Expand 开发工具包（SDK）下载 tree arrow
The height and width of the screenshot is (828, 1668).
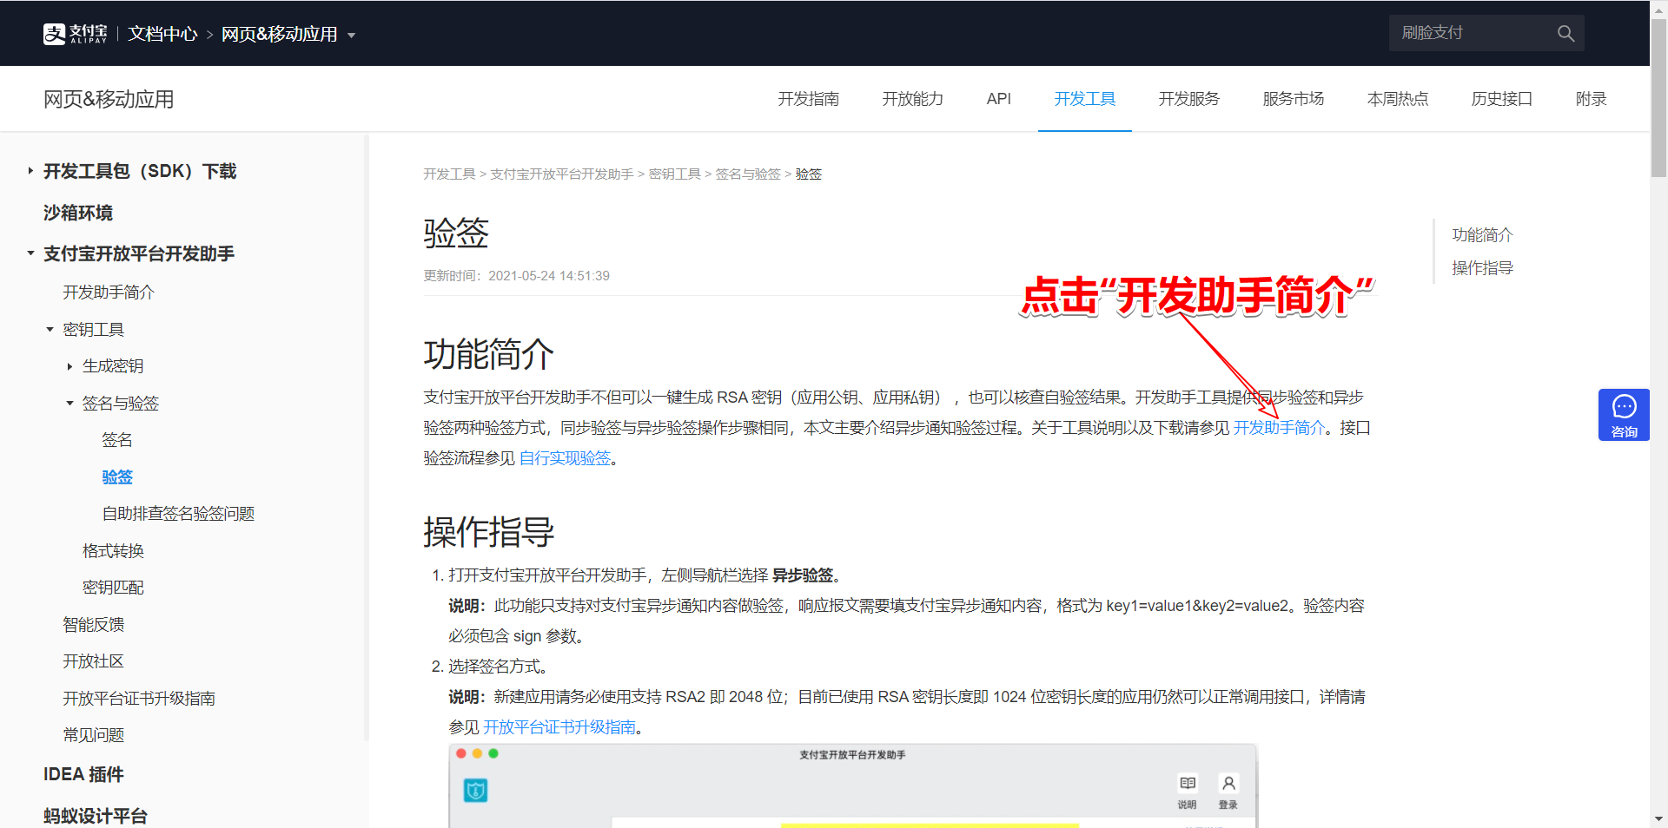click(x=30, y=171)
